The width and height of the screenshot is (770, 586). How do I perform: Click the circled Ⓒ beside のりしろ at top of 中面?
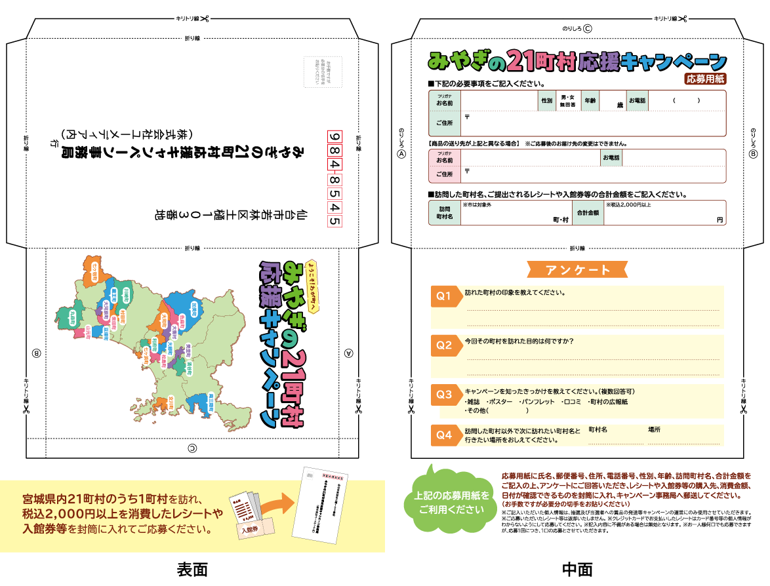pyautogui.click(x=587, y=29)
